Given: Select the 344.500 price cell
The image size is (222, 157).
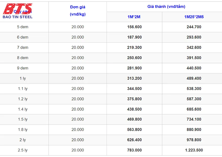Looking at the screenshot, I should click(x=134, y=89).
